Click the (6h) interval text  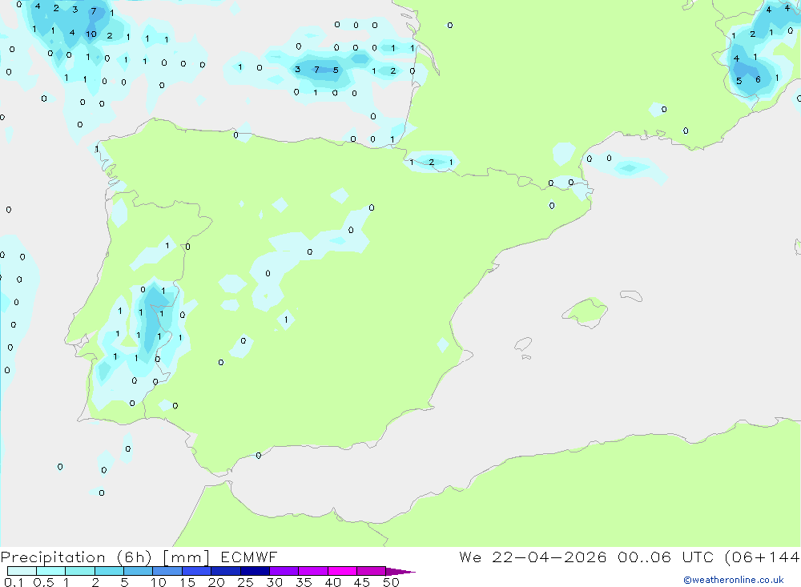click(135, 557)
